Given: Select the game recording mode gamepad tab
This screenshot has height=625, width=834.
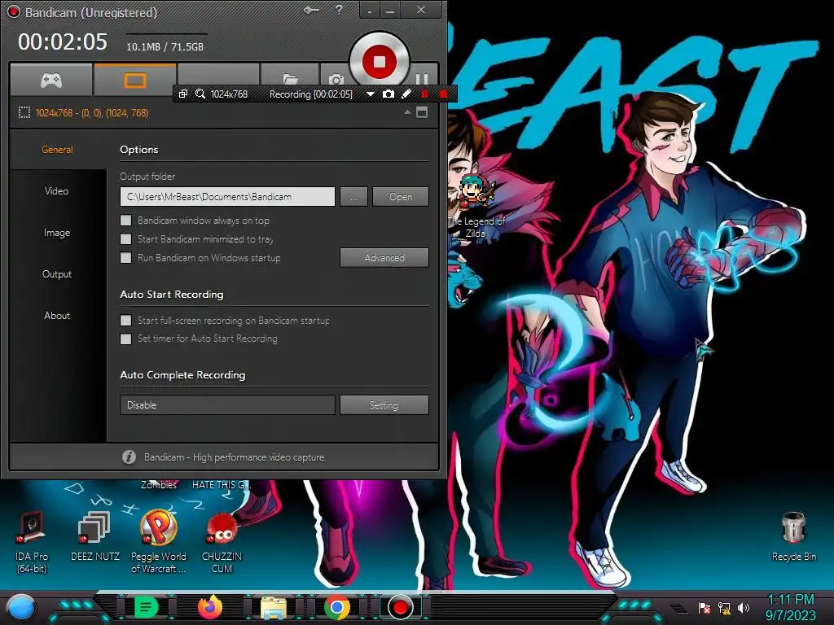Looking at the screenshot, I should 51,80.
